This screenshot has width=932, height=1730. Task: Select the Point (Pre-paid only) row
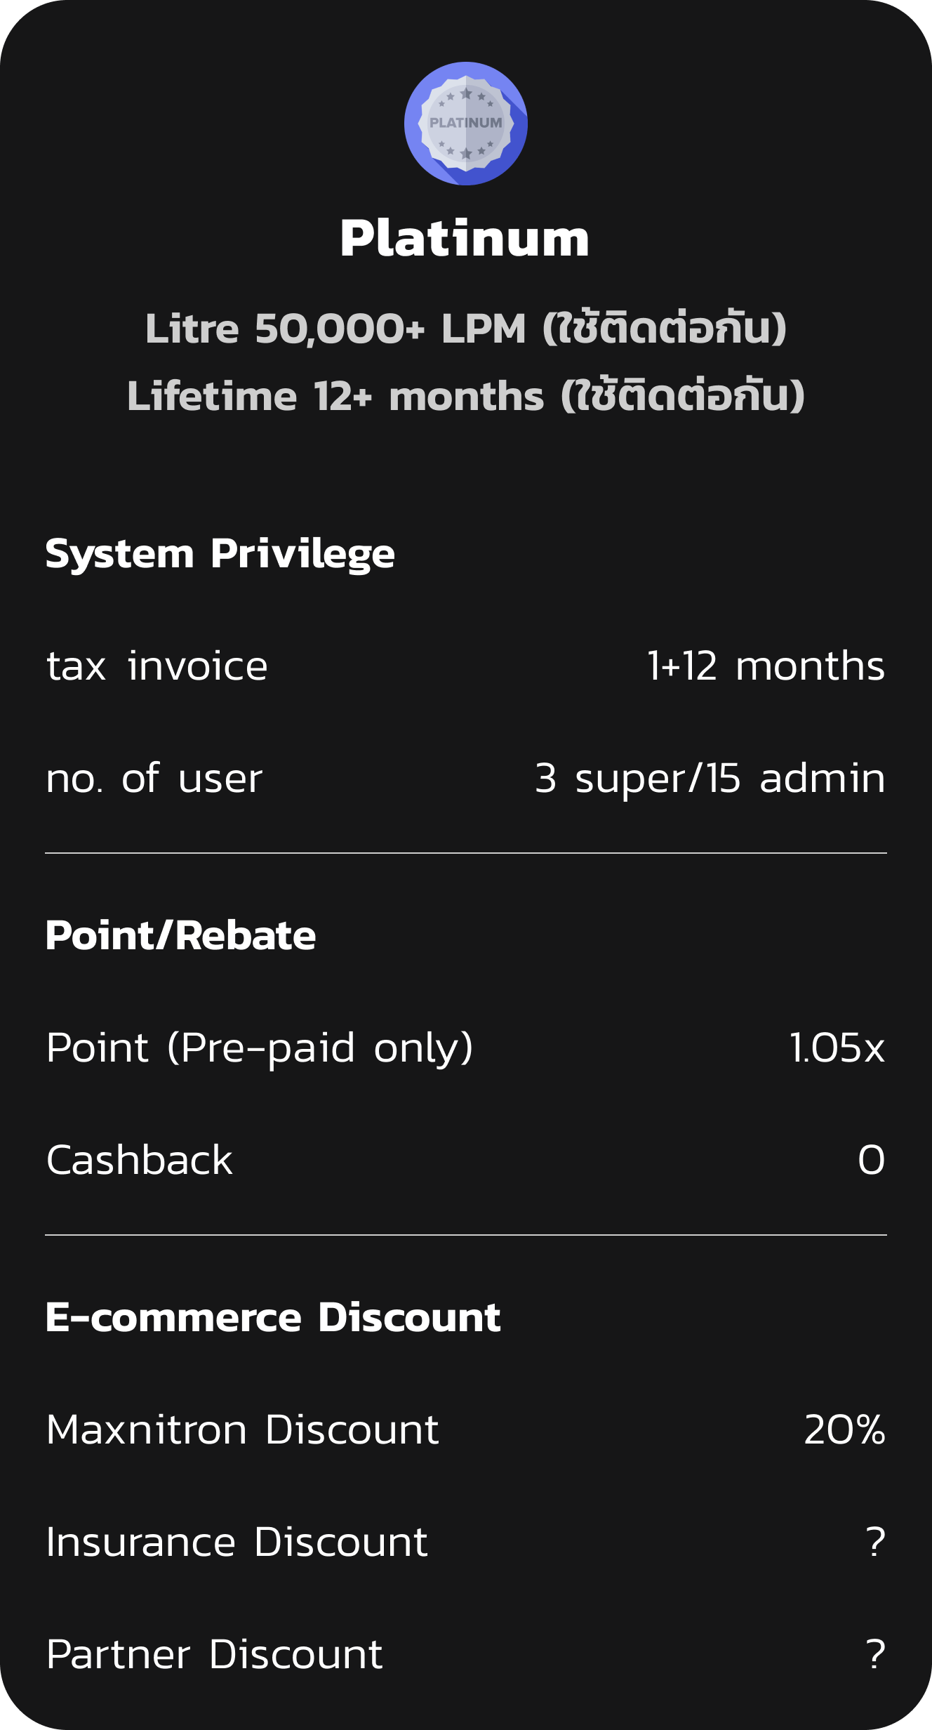click(466, 1048)
